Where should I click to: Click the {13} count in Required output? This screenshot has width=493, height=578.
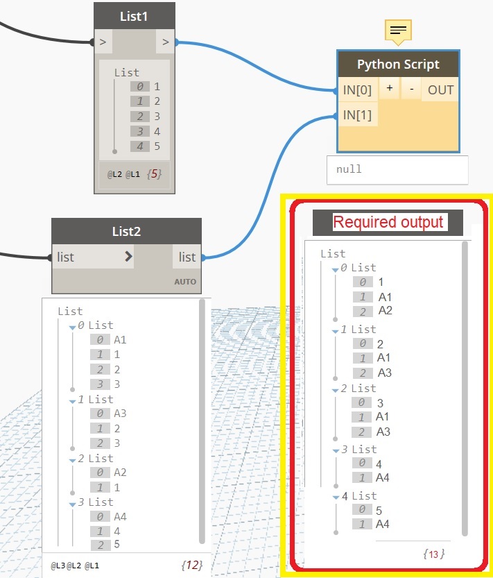pyautogui.click(x=433, y=554)
